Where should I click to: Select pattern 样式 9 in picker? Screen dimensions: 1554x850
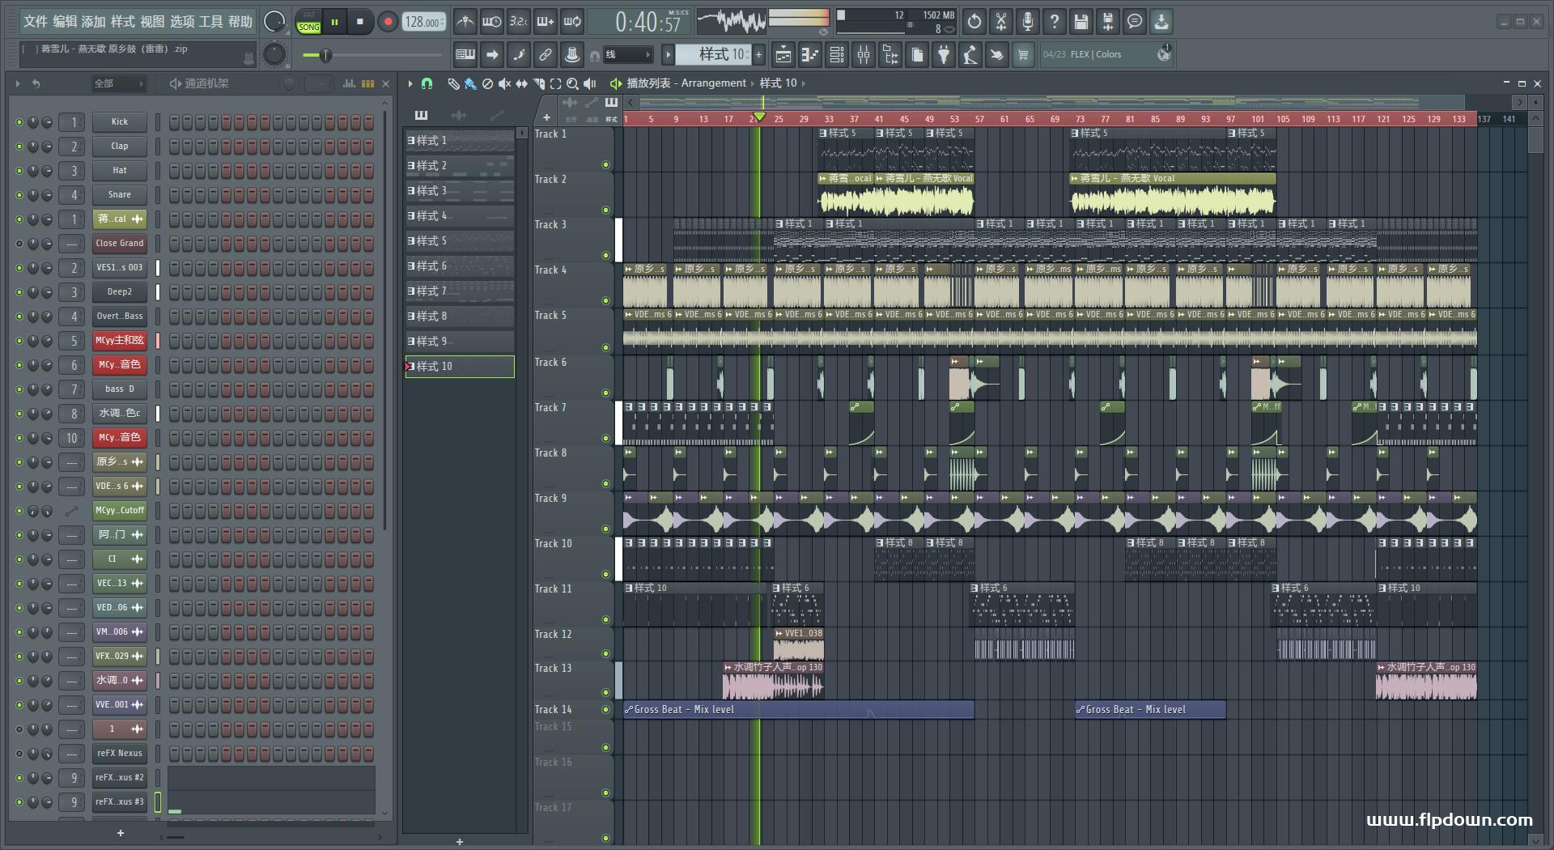pyautogui.click(x=460, y=341)
